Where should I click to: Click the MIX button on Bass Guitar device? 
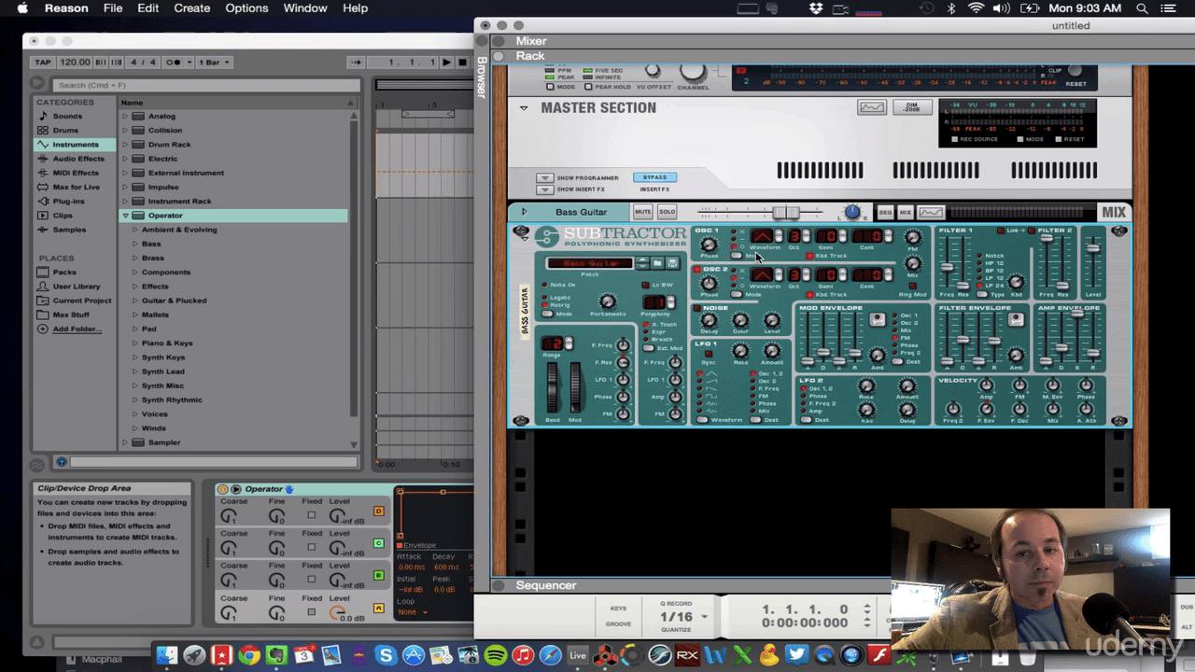[x=1113, y=212]
